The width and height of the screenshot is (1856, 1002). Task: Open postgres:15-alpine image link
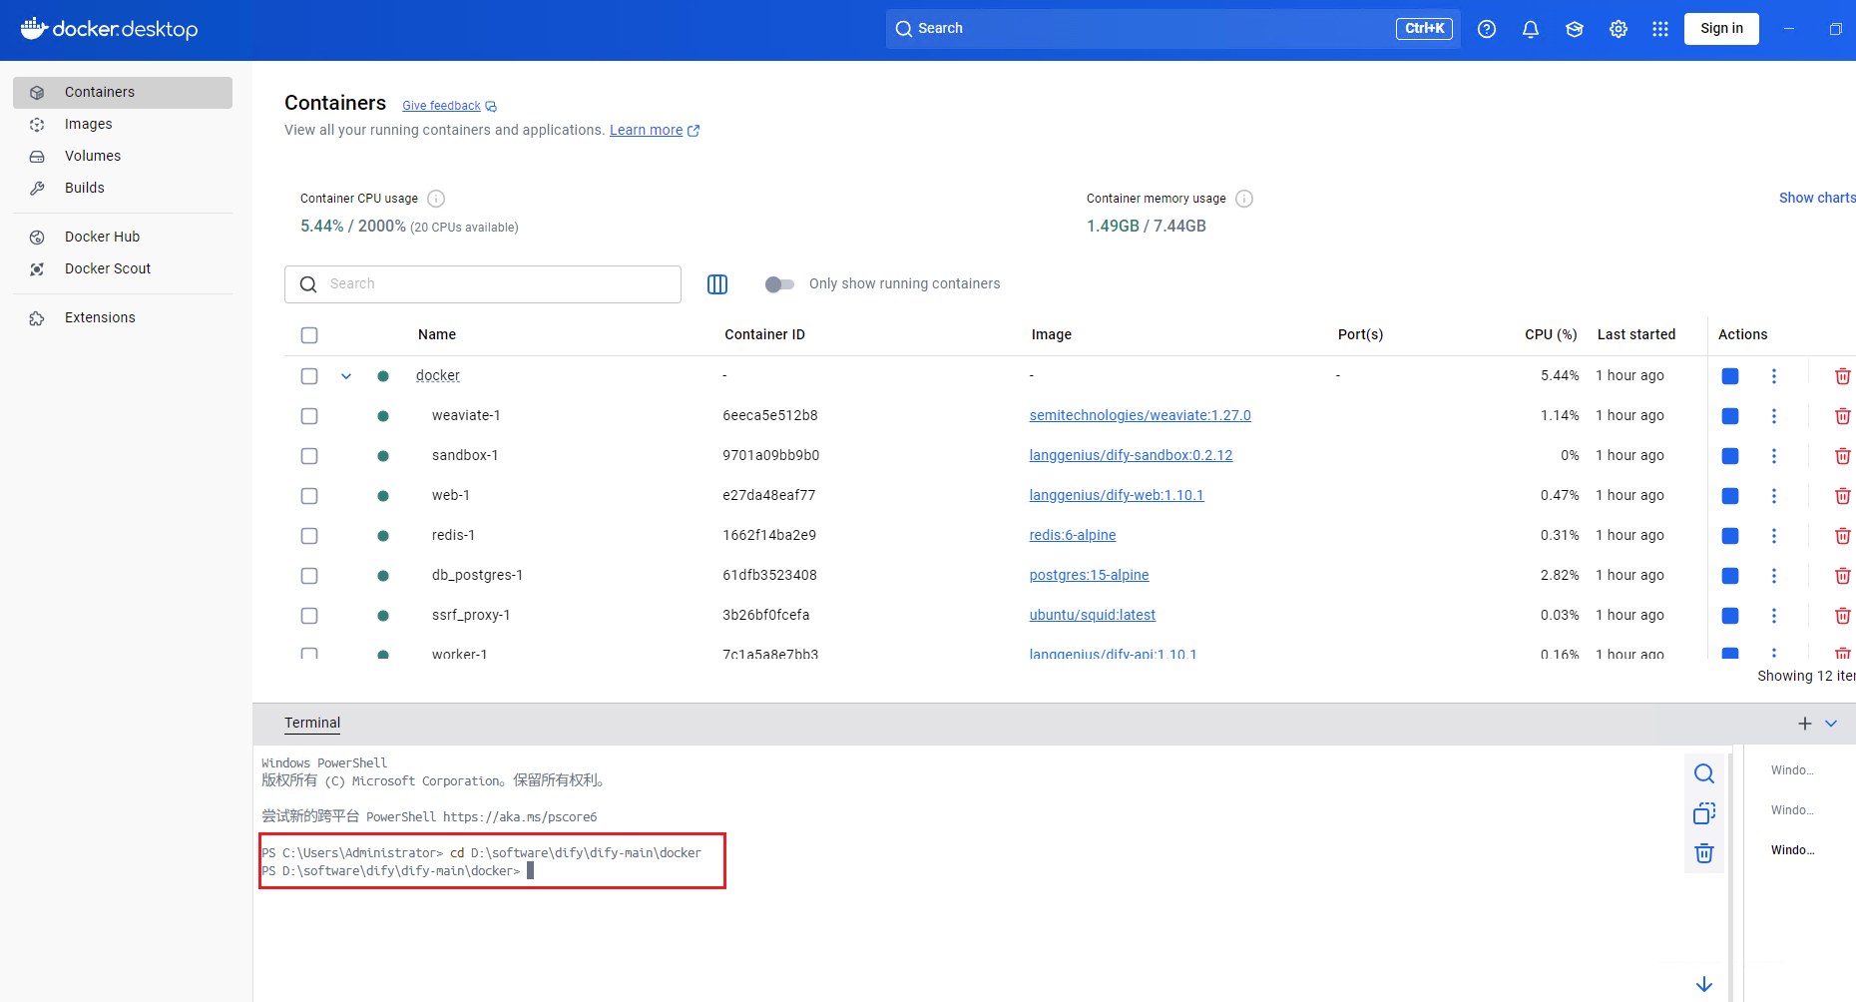1089,576
